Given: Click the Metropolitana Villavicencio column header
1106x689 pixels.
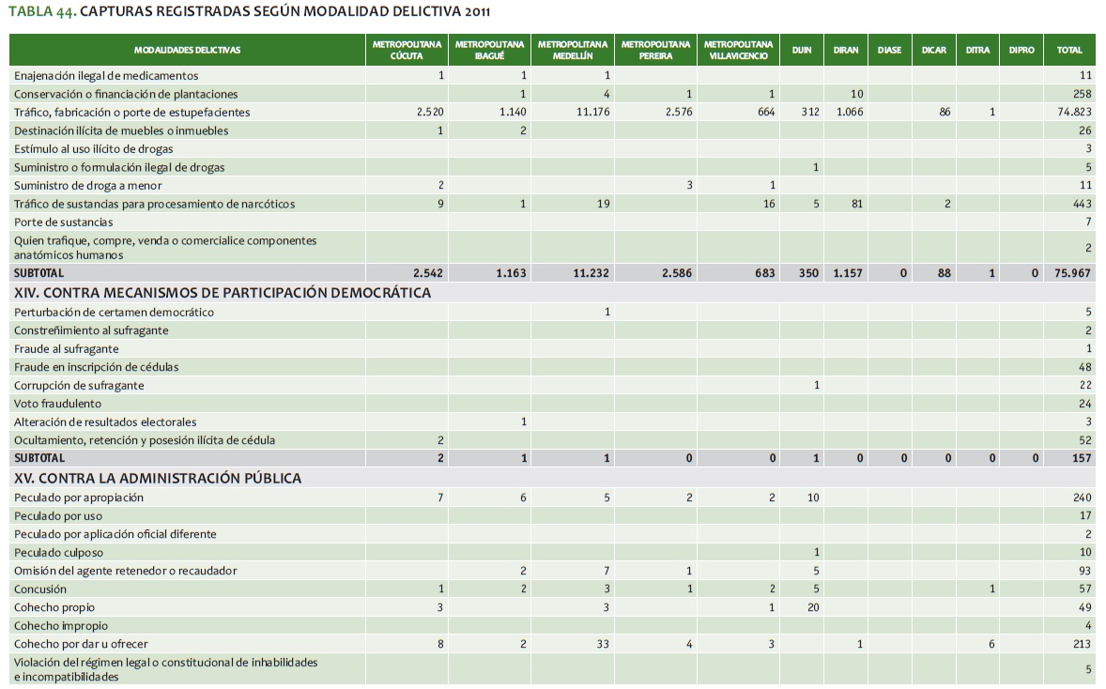Looking at the screenshot, I should click(738, 50).
